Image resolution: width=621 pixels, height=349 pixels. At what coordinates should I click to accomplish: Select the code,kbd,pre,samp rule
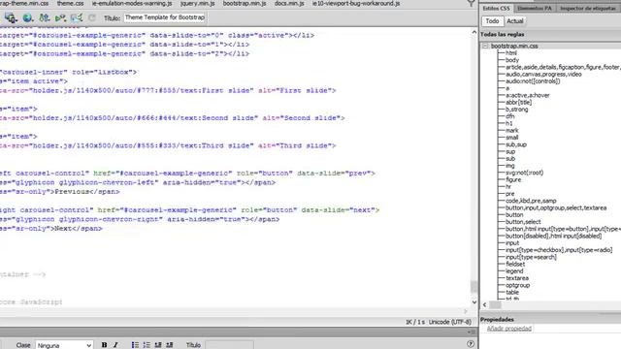tap(531, 201)
